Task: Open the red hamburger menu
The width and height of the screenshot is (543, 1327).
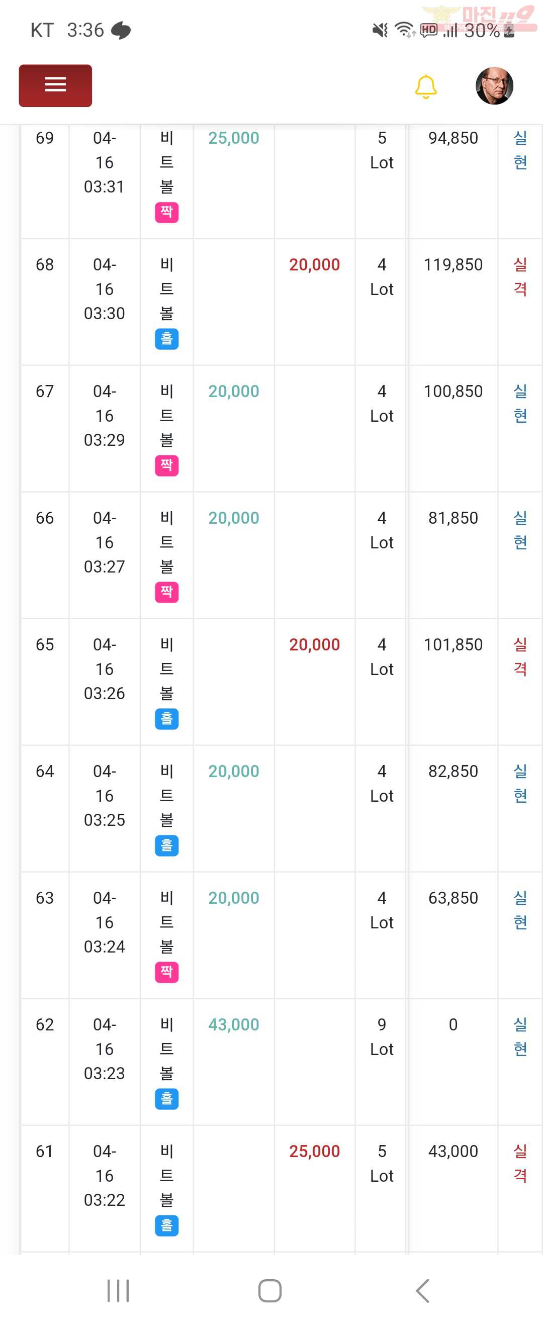Action: click(55, 85)
